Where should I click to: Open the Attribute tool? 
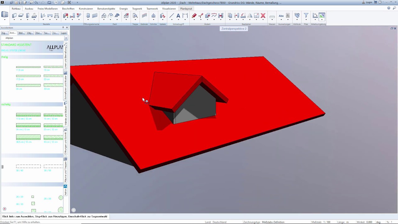click(x=297, y=15)
